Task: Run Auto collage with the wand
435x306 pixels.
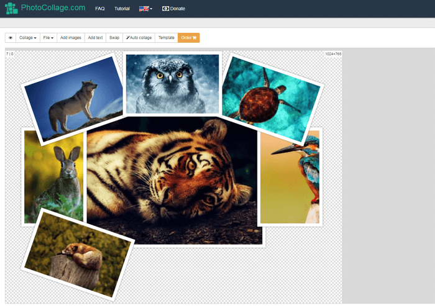Action: pyautogui.click(x=139, y=38)
